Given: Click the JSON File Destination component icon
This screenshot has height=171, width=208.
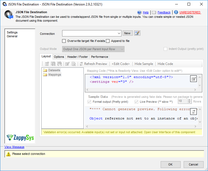Looking at the screenshot, I should 9,15.
